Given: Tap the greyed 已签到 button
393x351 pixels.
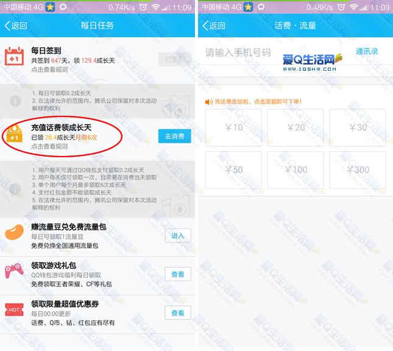Looking at the screenshot, I should (174, 59).
